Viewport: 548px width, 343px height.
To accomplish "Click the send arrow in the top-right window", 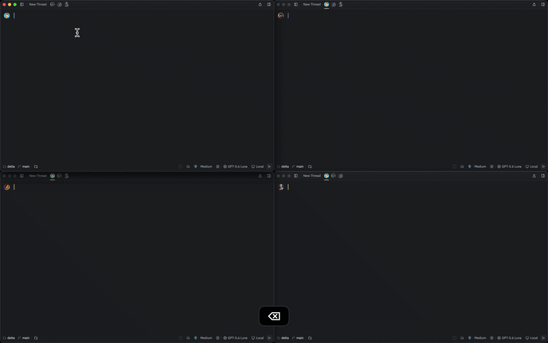I will (x=543, y=167).
